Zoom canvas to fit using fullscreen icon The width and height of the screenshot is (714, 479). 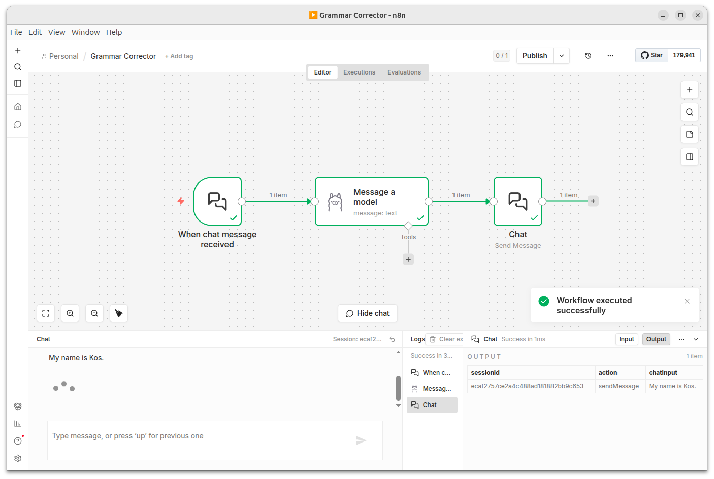(x=46, y=313)
